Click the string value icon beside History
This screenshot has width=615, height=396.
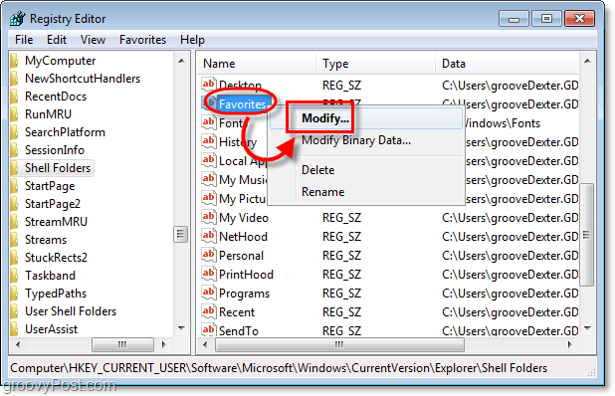(209, 141)
